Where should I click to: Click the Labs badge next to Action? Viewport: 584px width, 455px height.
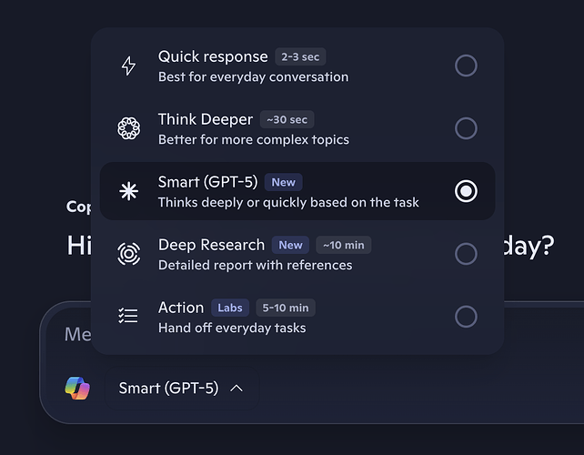click(x=229, y=308)
